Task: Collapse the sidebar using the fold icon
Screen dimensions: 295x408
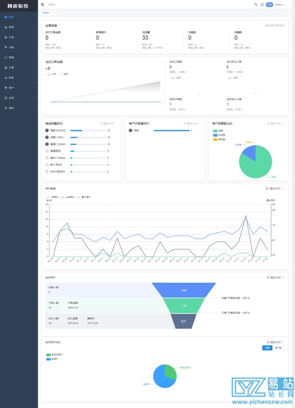Action: (42, 5)
